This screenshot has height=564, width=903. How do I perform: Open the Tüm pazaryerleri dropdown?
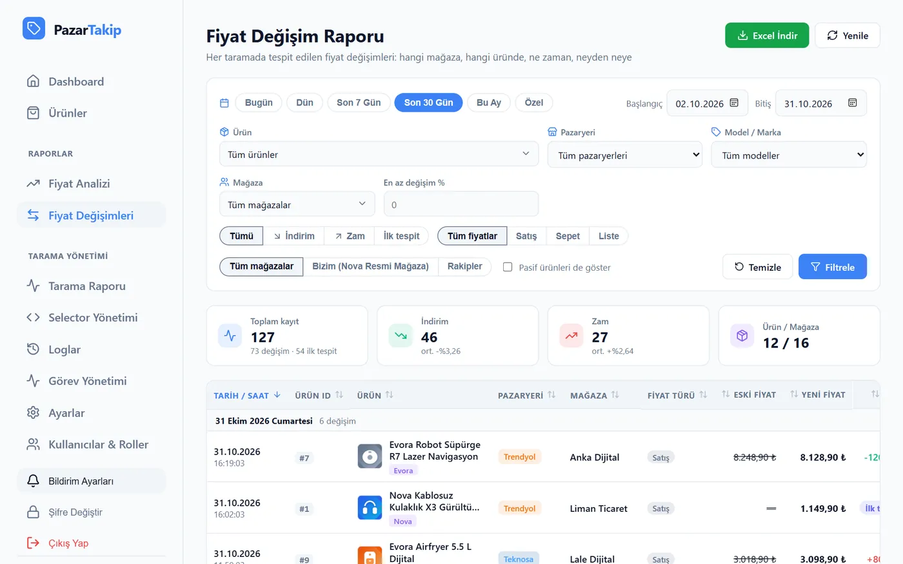click(625, 155)
